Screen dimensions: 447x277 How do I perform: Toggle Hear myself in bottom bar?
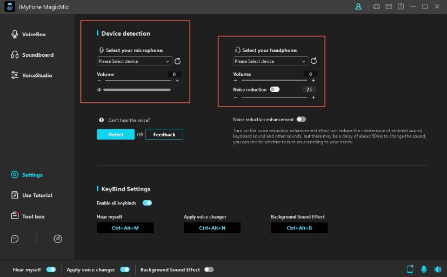coord(51,269)
